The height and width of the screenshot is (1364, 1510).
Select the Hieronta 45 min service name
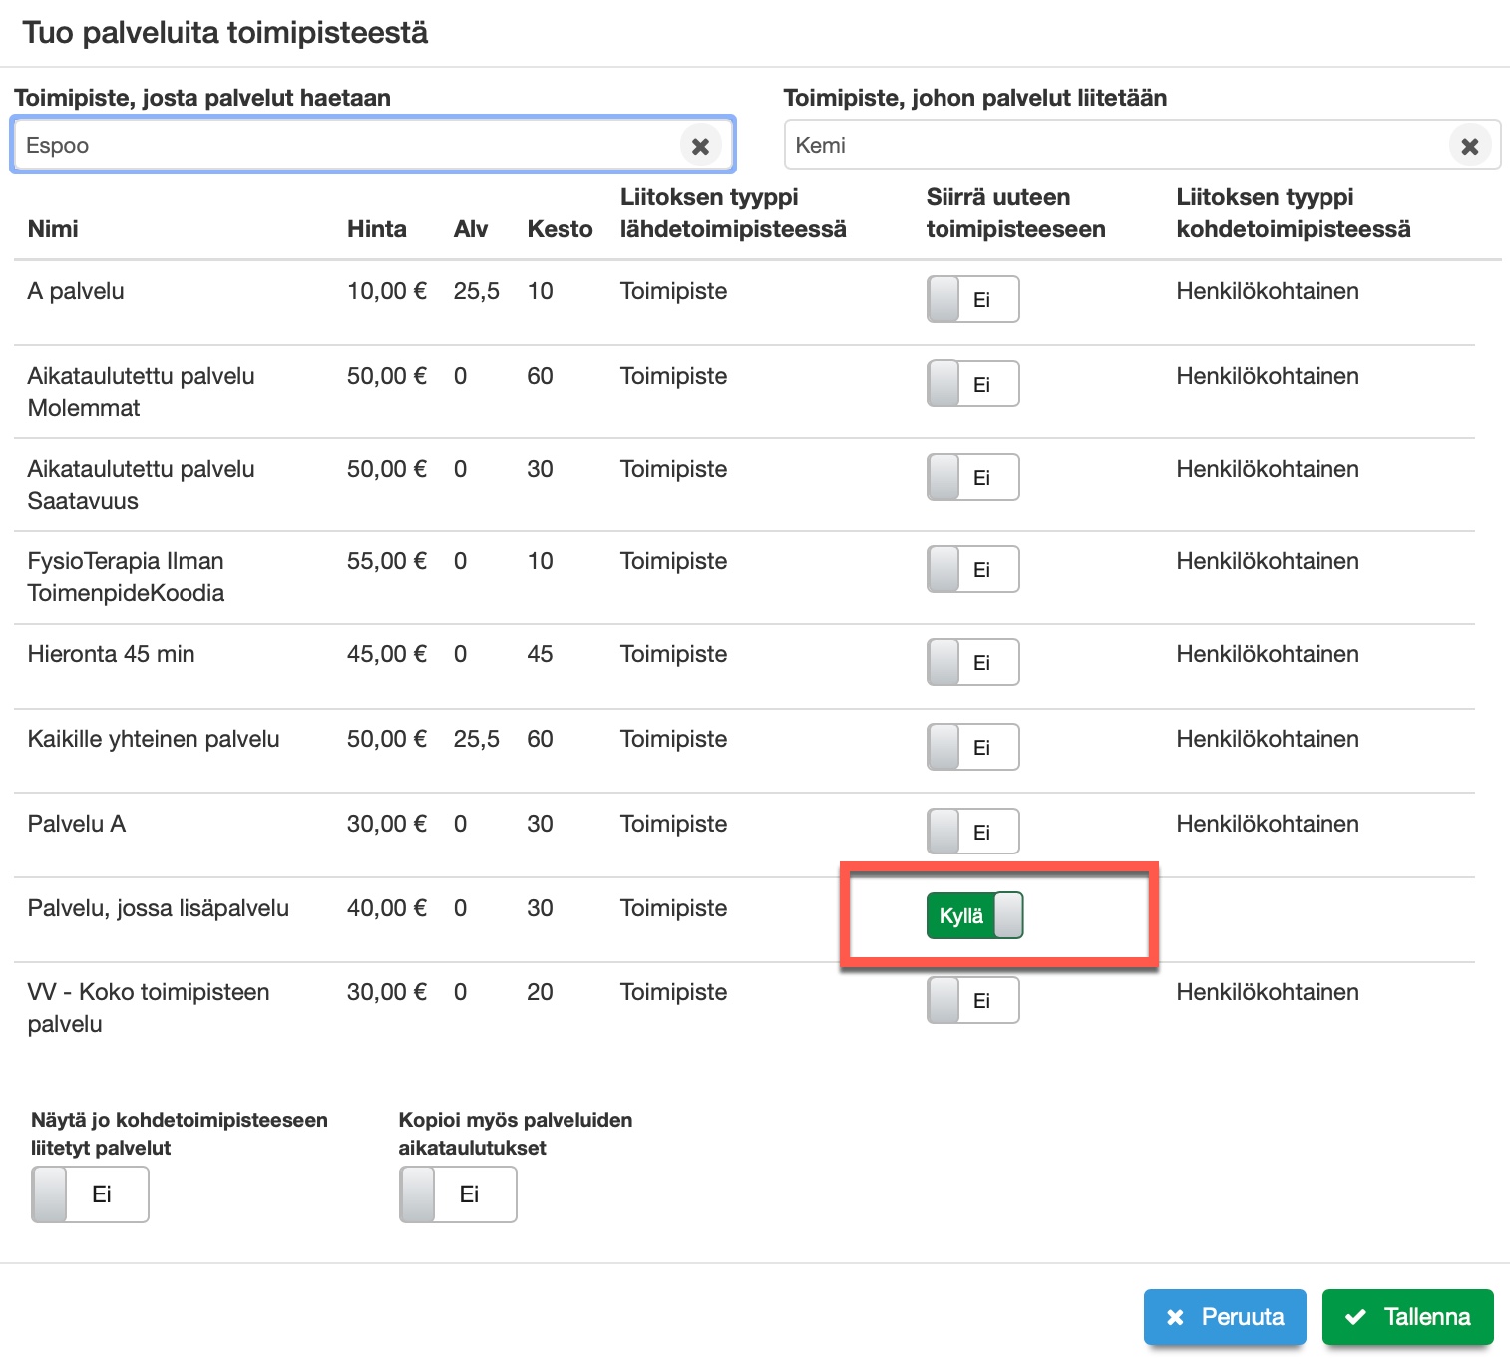pos(111,654)
